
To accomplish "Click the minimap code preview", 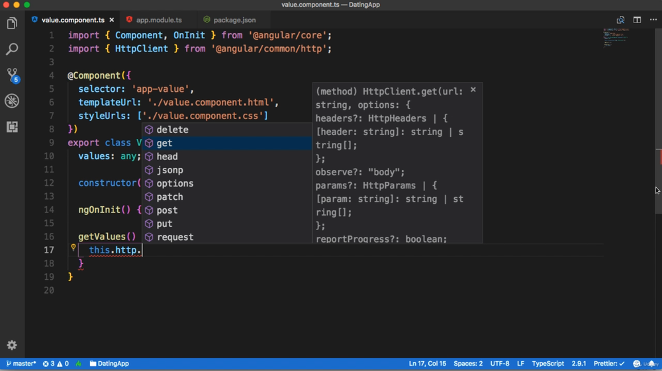I will (616, 38).
